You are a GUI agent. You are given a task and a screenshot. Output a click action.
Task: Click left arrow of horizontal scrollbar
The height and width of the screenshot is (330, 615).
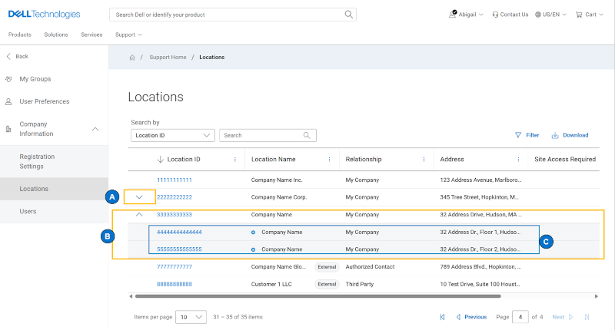pos(131,296)
